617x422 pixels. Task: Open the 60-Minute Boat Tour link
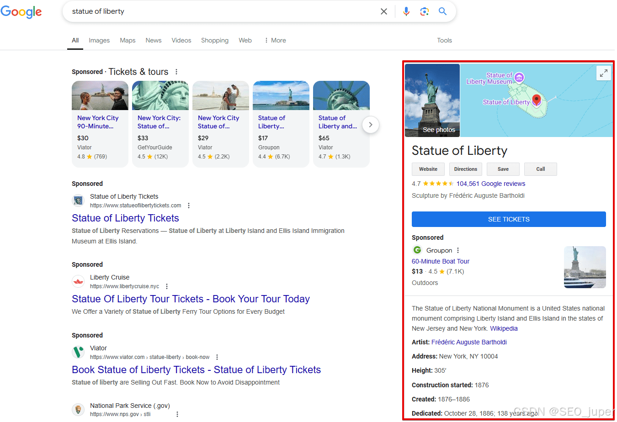[441, 261]
